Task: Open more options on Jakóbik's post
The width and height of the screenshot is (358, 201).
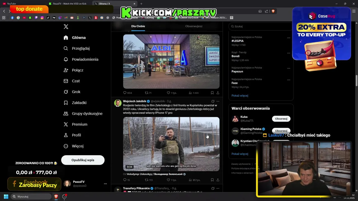Action: 218,101
